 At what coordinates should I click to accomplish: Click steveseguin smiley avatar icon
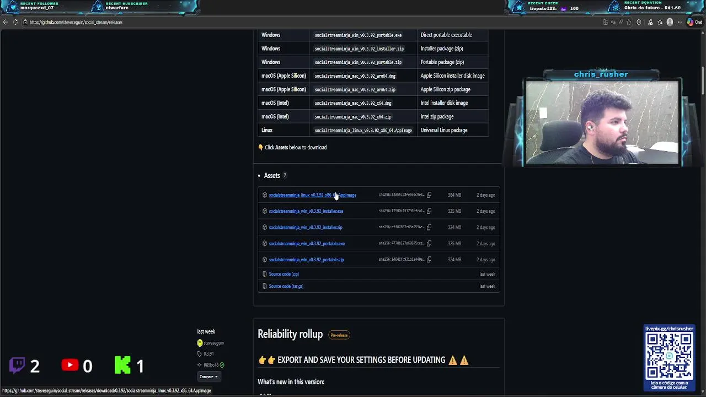point(200,343)
